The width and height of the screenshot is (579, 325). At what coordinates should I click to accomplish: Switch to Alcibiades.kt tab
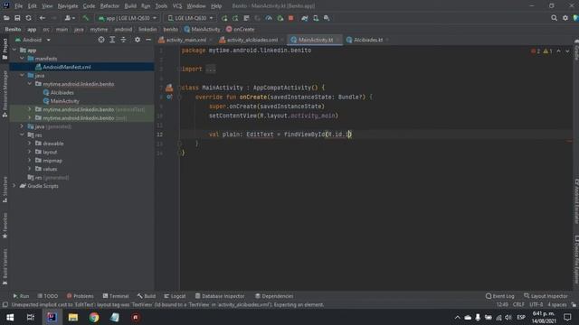pyautogui.click(x=368, y=40)
